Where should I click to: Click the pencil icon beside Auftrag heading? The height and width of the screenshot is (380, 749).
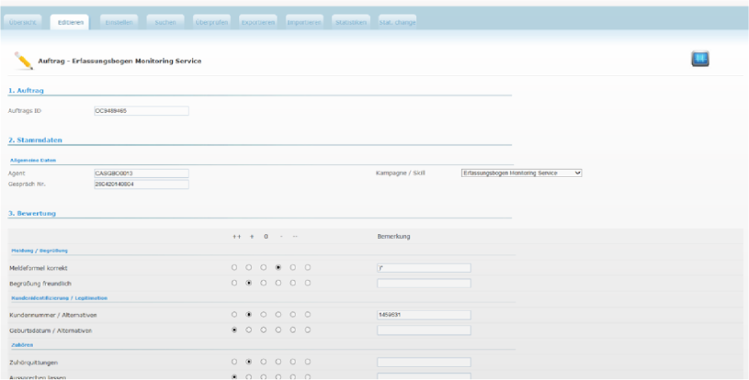(23, 61)
